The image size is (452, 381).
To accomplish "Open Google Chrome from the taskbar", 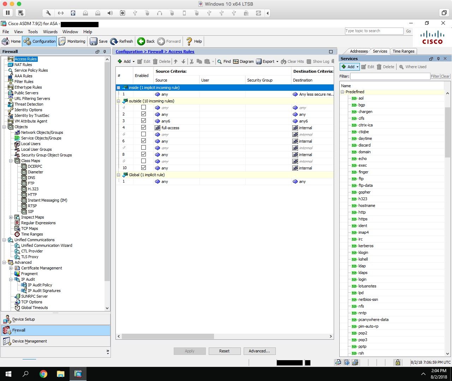I will coord(43,374).
